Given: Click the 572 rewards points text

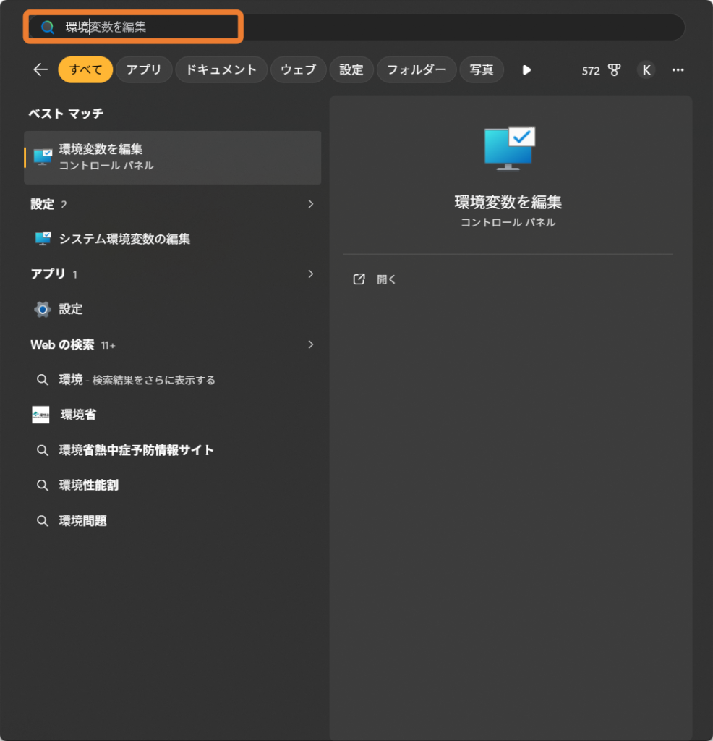Looking at the screenshot, I should pos(591,71).
